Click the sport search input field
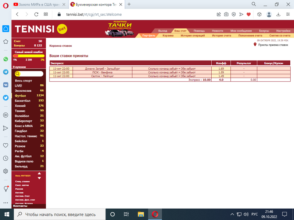This screenshot has width=294, height=220. coord(32,74)
